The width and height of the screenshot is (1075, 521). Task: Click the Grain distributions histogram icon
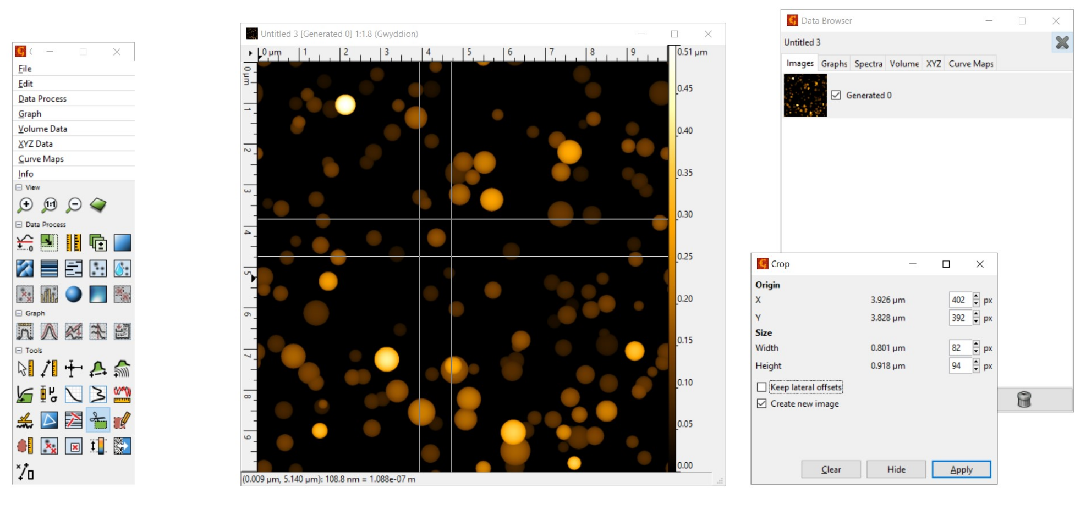[50, 294]
